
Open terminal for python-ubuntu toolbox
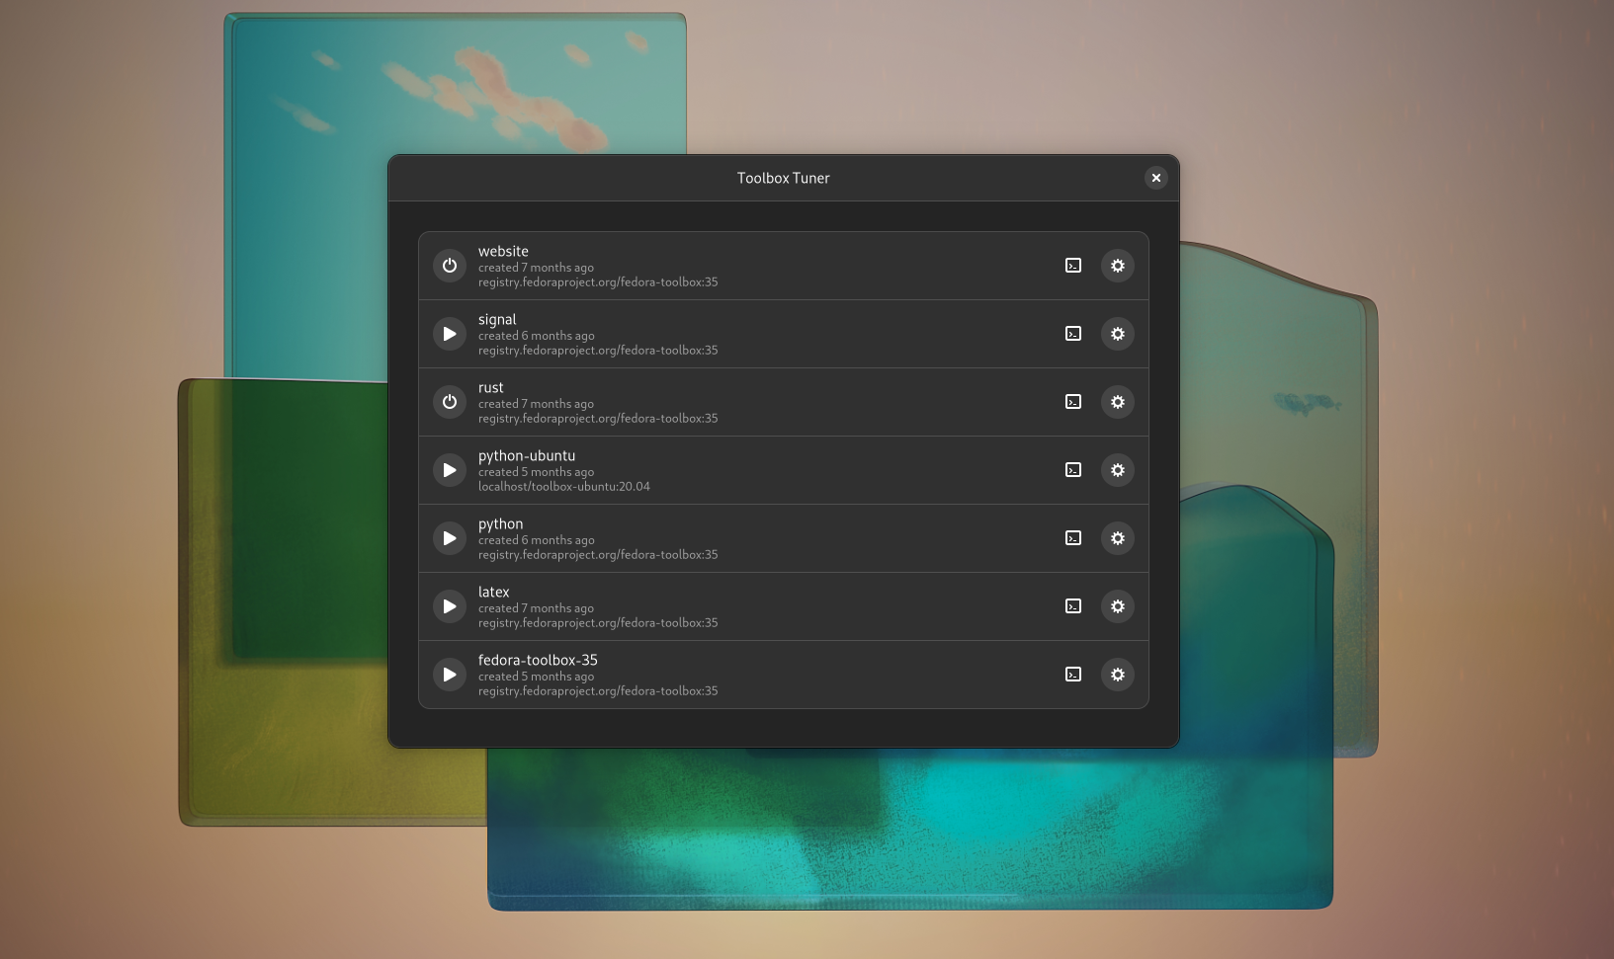coord(1073,470)
